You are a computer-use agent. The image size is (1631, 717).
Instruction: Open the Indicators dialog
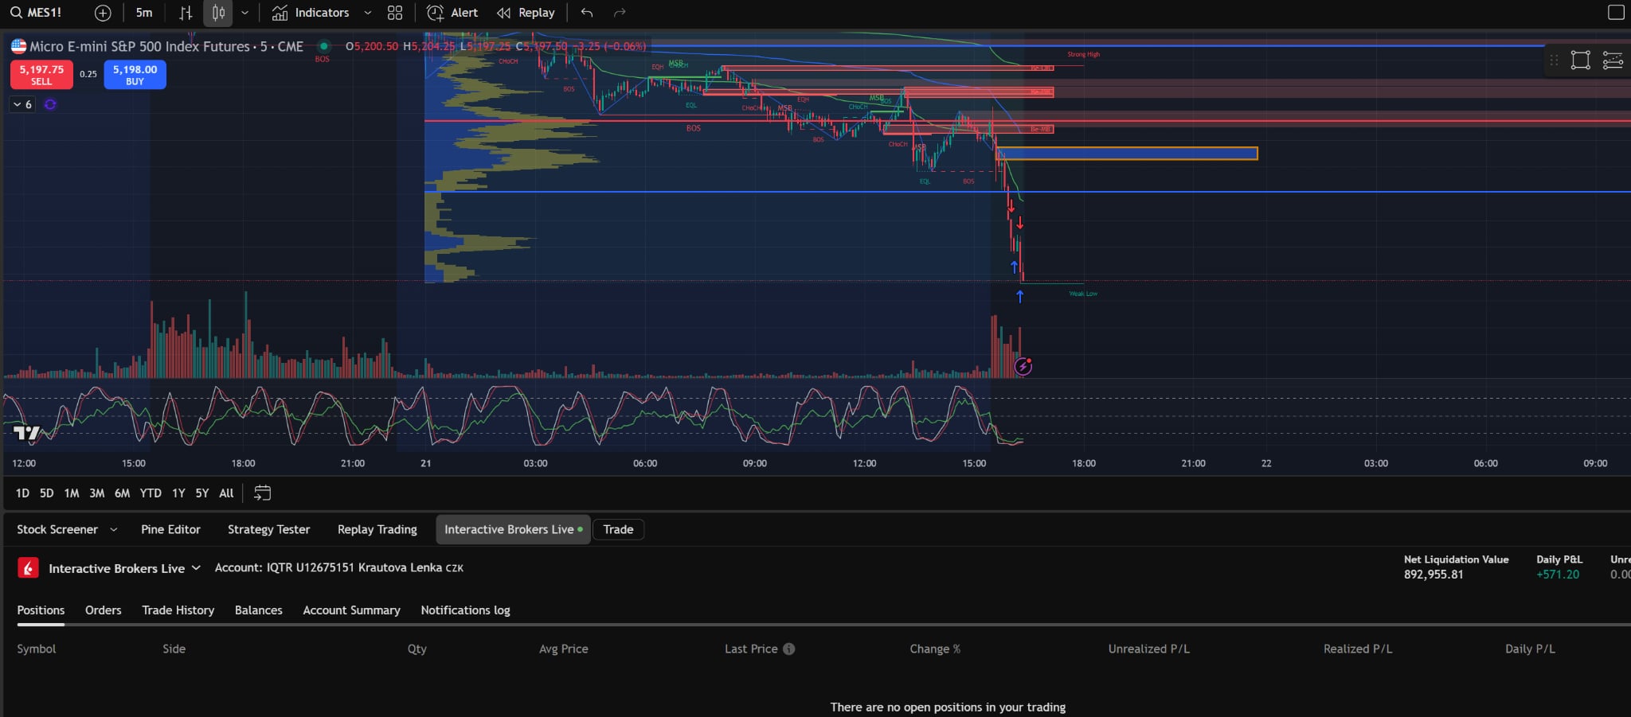pyautogui.click(x=311, y=13)
